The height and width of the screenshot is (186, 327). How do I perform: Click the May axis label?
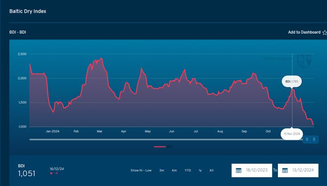148,131
